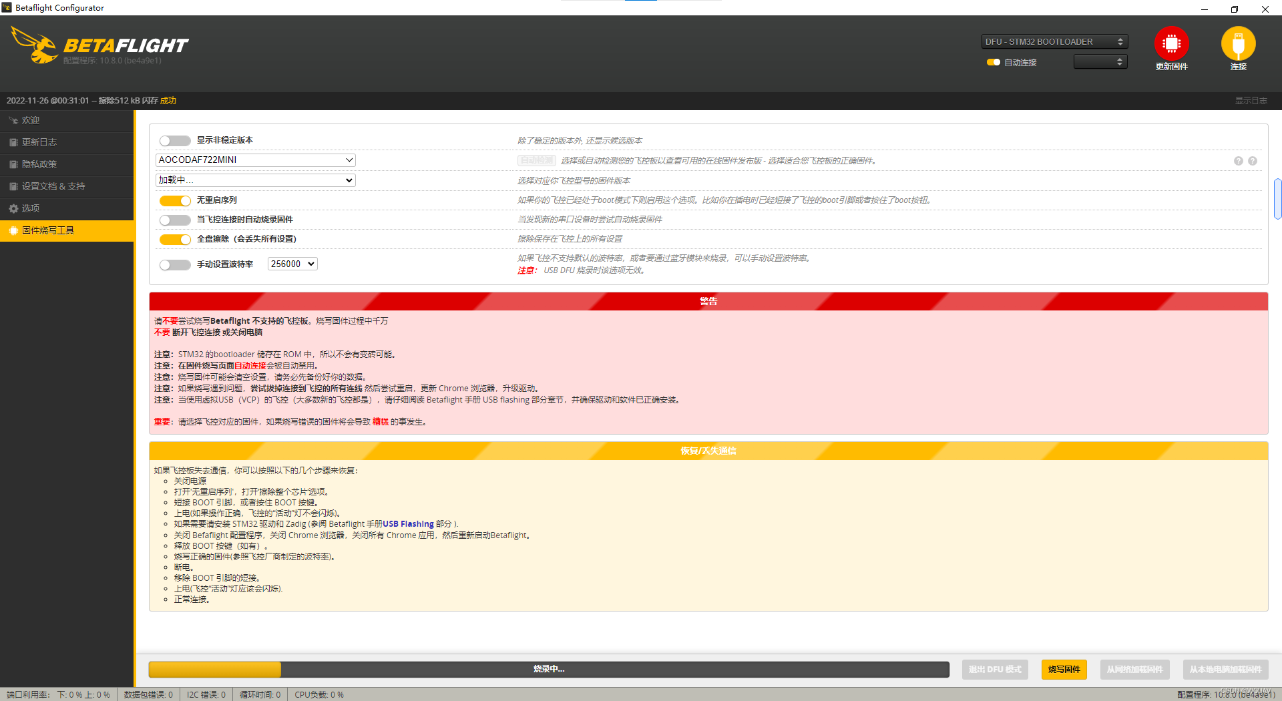Viewport: 1282px width, 701px height.
Task: Open the empty baud dropdown beside auto-connect
Action: (x=1100, y=61)
